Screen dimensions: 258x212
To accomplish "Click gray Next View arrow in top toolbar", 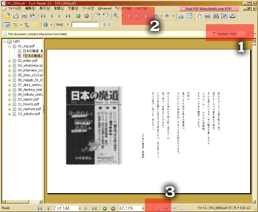I will pos(86,16).
